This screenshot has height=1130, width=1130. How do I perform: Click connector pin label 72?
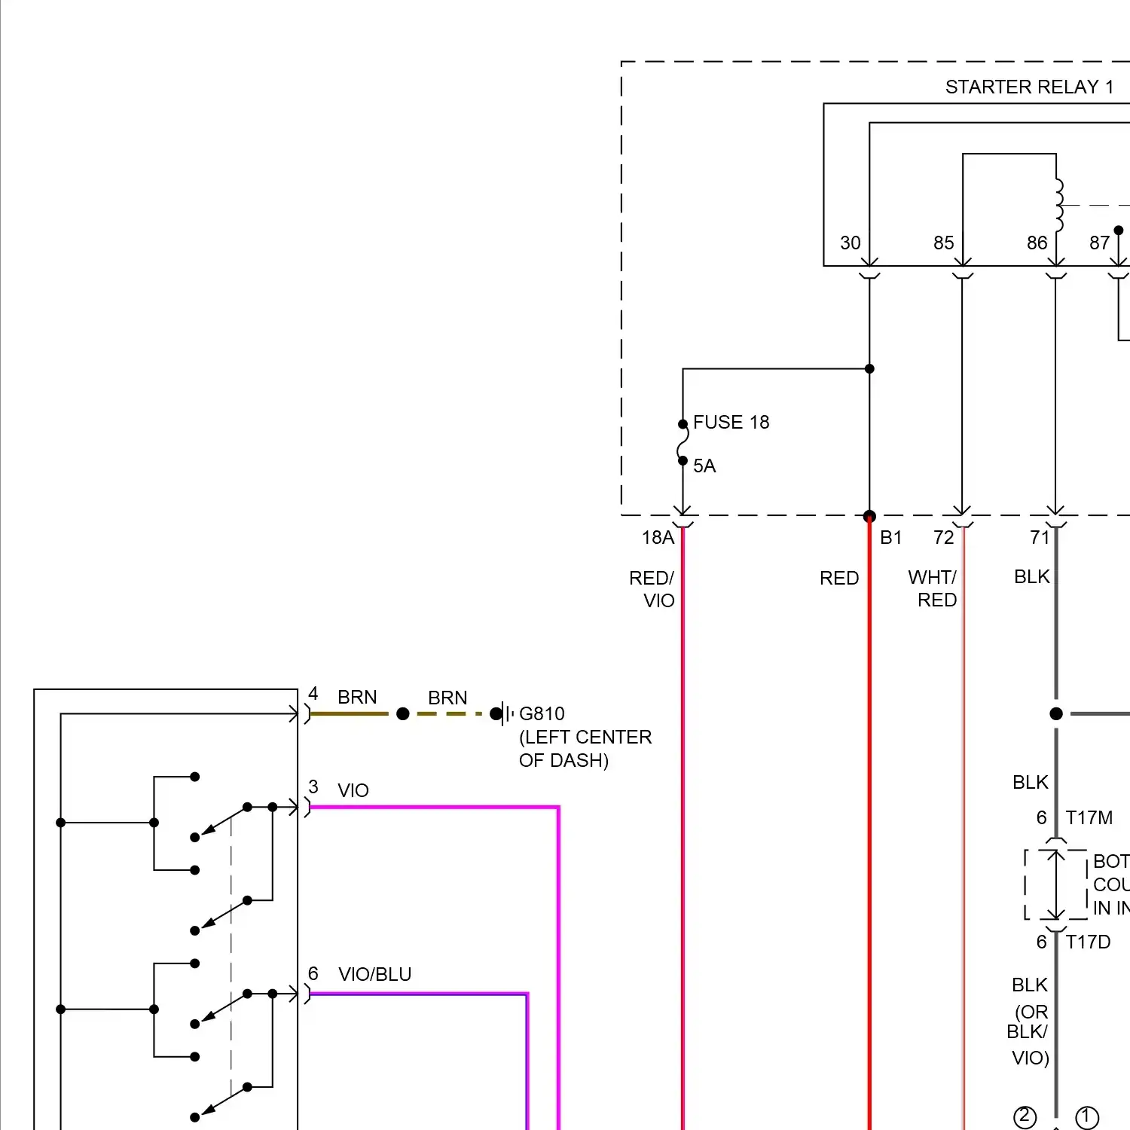point(943,537)
